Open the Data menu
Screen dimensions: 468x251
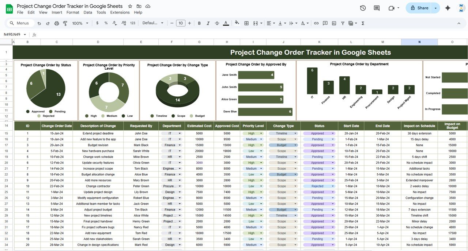coord(88,12)
